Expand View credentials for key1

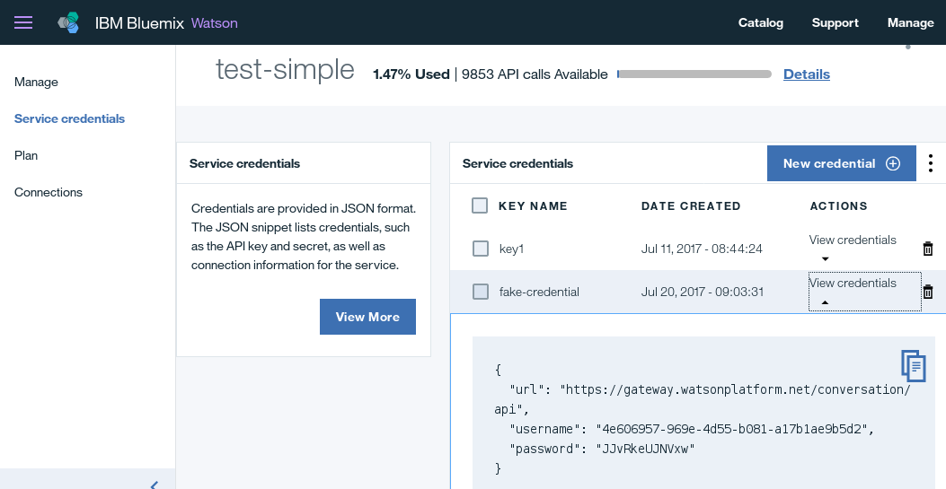(853, 249)
